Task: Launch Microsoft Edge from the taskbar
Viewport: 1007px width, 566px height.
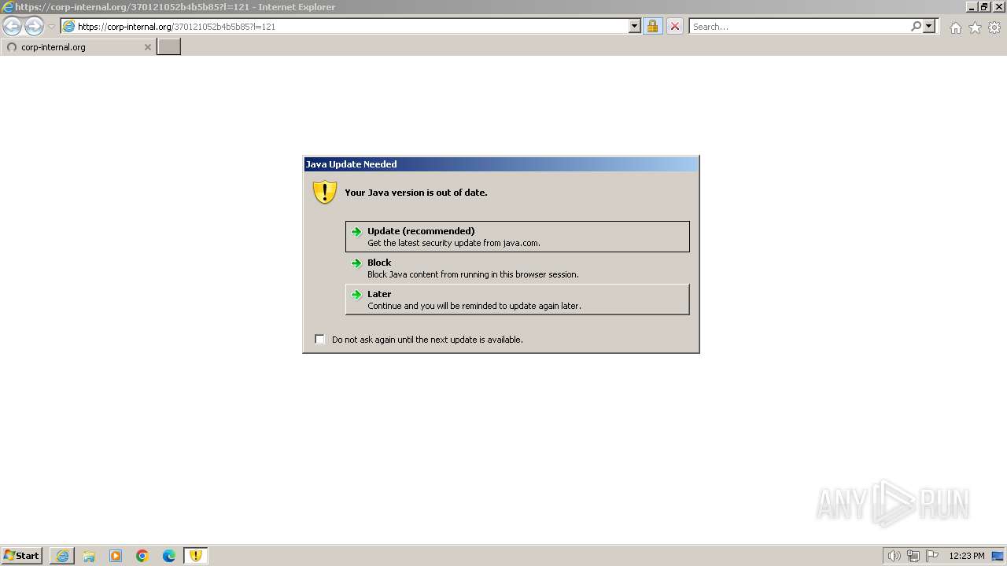Action: (169, 556)
